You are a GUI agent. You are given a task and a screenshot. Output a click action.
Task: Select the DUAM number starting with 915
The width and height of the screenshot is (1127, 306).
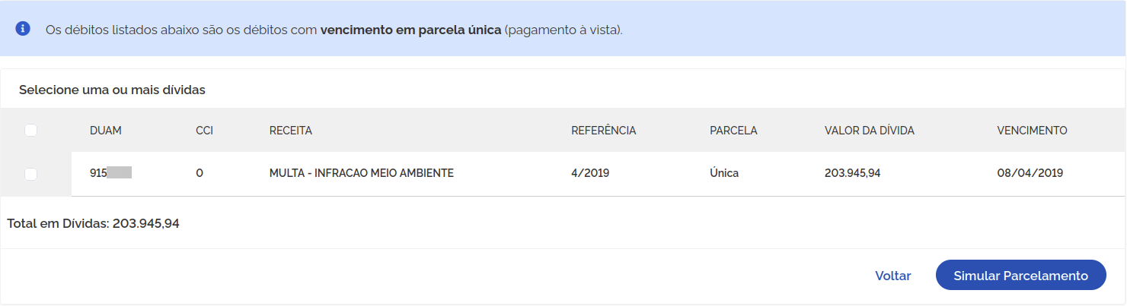point(110,173)
